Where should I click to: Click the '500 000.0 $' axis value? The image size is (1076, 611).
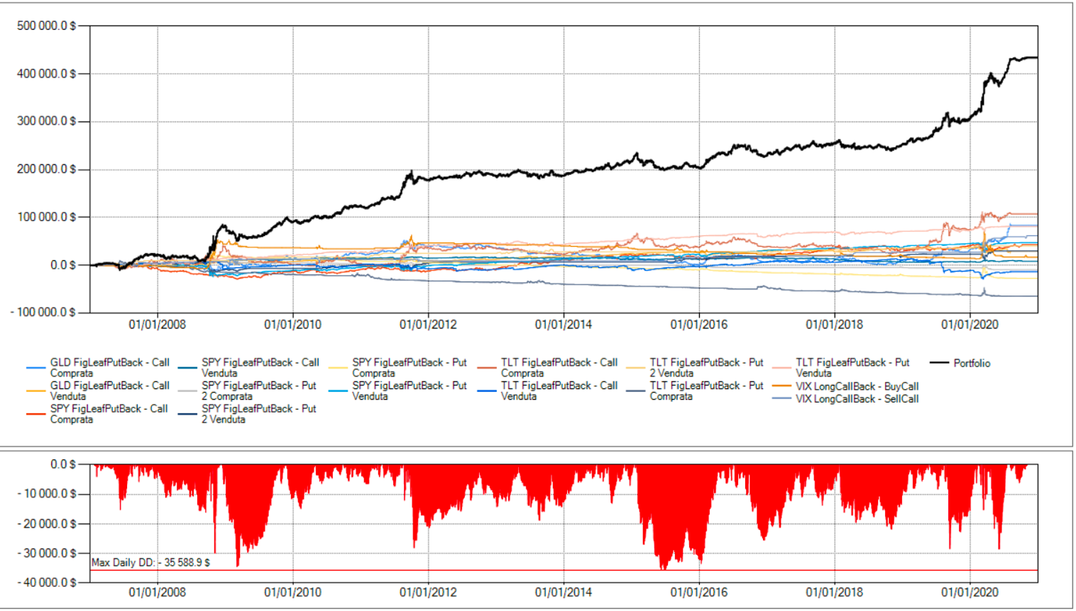pos(46,26)
